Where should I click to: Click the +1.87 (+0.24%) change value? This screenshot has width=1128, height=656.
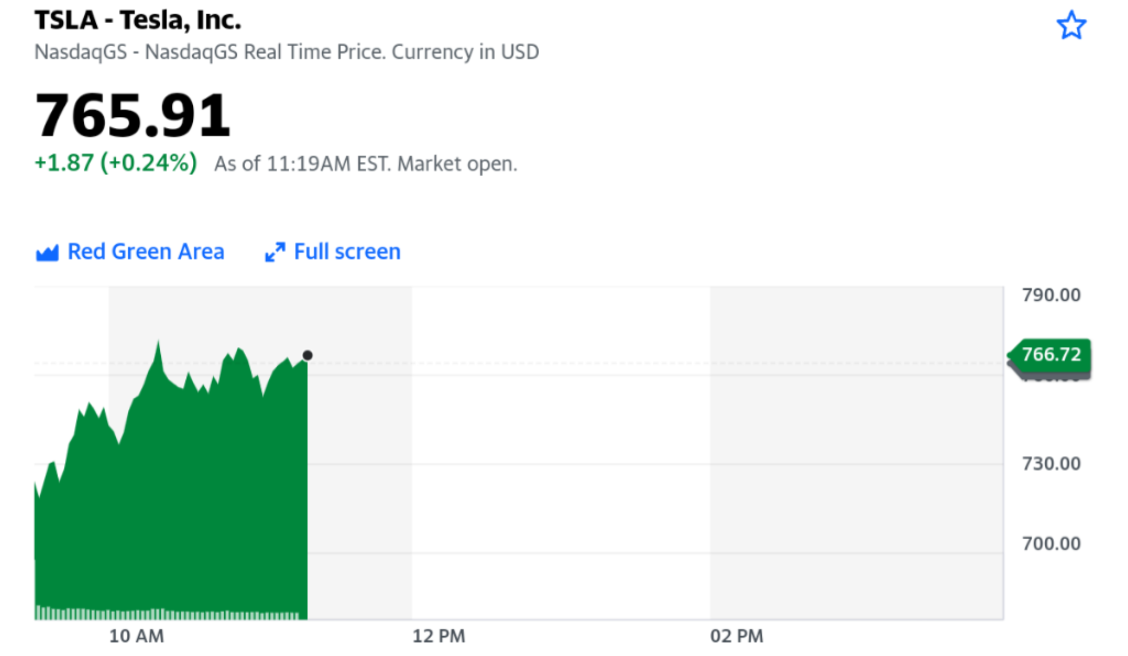click(116, 163)
